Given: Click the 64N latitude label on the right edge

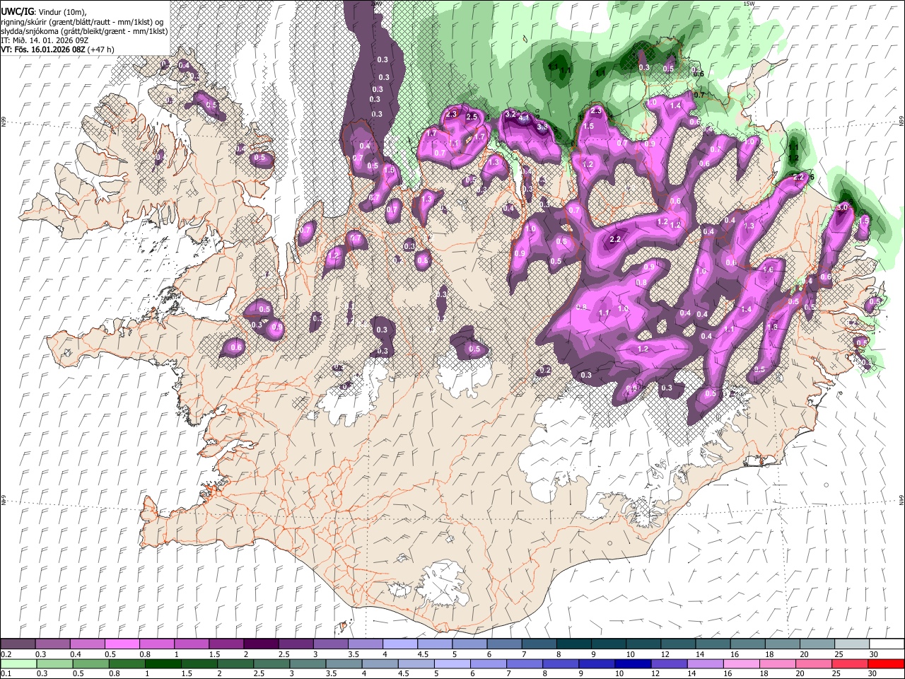Looking at the screenshot, I should tap(901, 500).
